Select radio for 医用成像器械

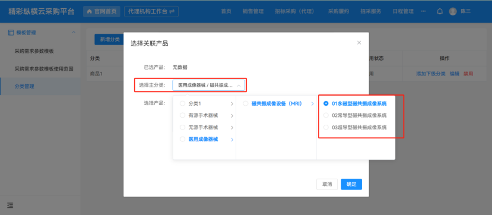coord(182,140)
